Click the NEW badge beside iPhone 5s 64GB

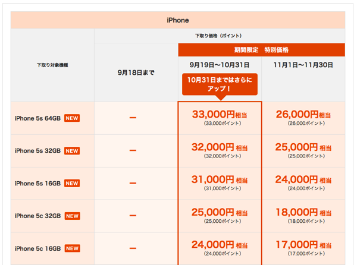(x=72, y=118)
